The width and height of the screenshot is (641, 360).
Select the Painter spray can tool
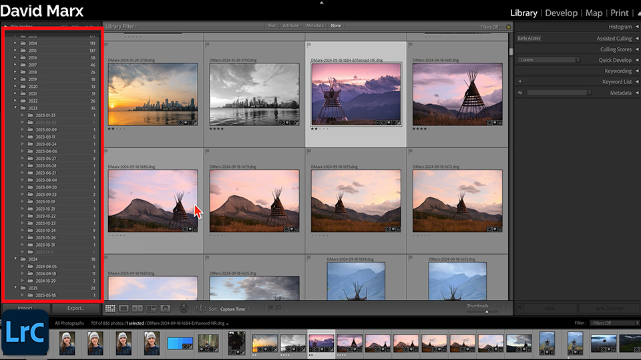tap(184, 309)
